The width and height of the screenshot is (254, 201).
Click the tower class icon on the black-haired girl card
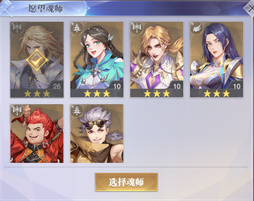[x=76, y=28]
